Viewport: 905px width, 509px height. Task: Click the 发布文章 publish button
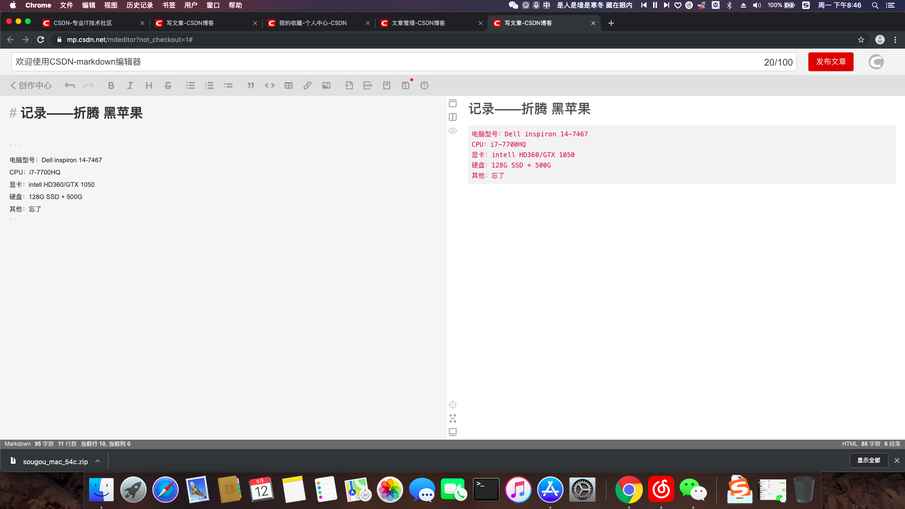pos(830,62)
